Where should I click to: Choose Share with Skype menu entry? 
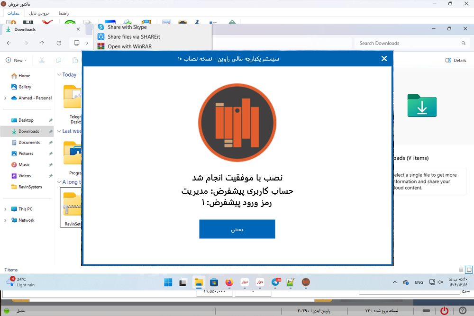click(127, 27)
